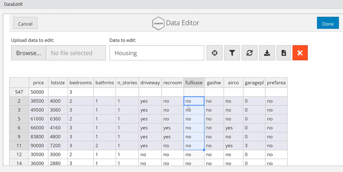
Task: Click bathrms cell in row 11
Action: [x=104, y=145]
